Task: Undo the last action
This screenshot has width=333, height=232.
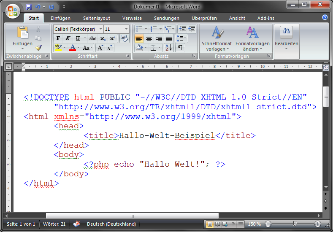Action: (x=38, y=7)
